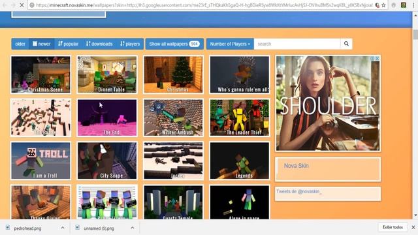This screenshot has width=418, height=235.
Task: Sort wallpapers by players
Action: point(130,44)
